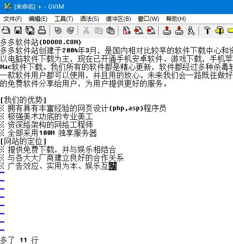Click the Undo toolbar icon
The image size is (233, 244).
click(58, 30)
